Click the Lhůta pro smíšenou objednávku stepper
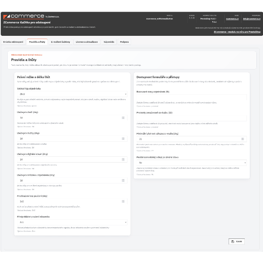The image size is (263, 263). point(123,180)
